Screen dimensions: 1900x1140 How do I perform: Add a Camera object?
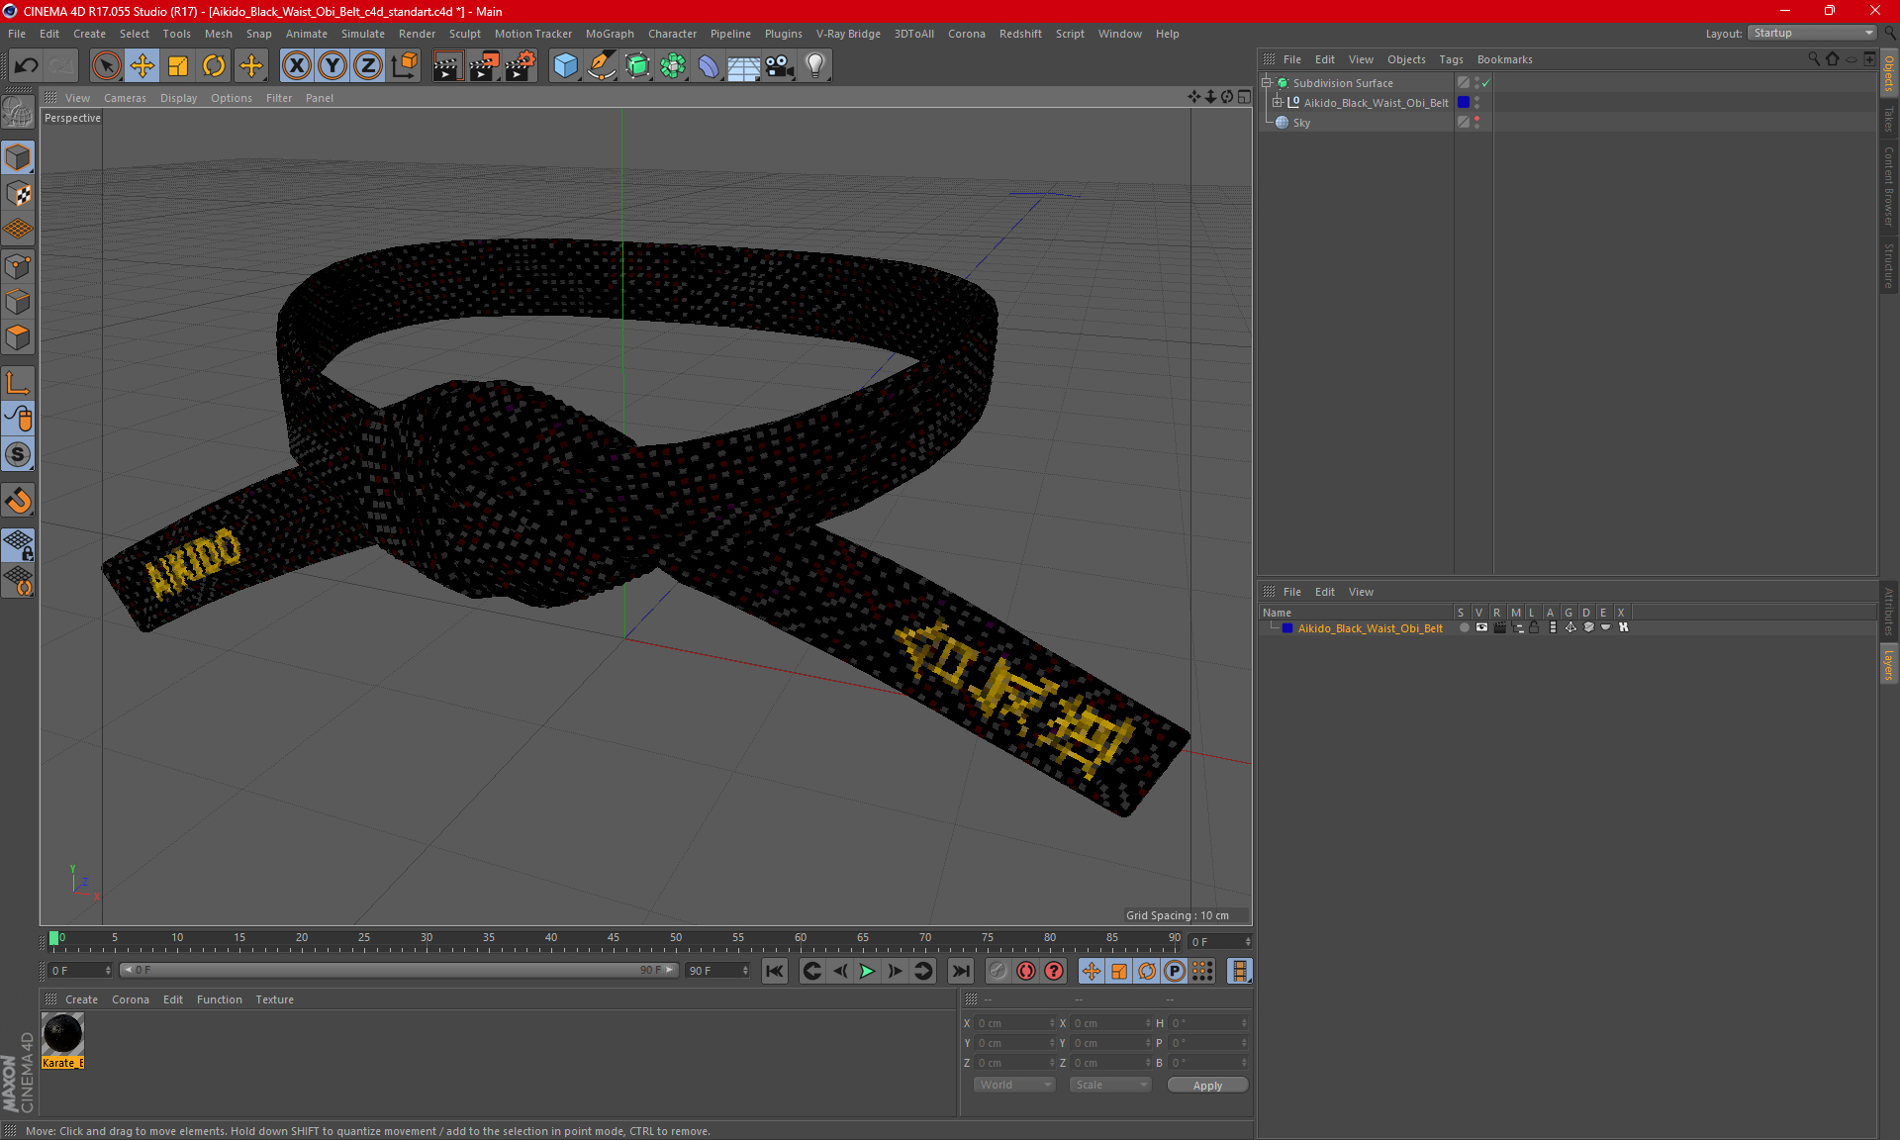(780, 66)
